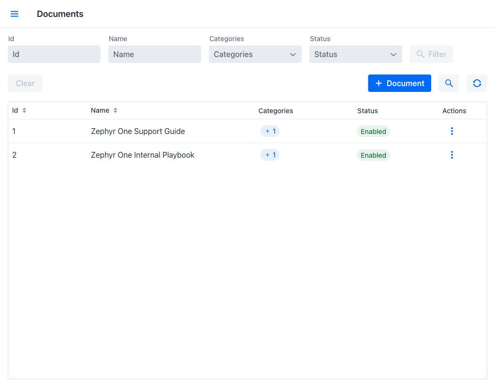This screenshot has height=387, width=495.
Task: Click the Categories column header
Action: pos(276,111)
